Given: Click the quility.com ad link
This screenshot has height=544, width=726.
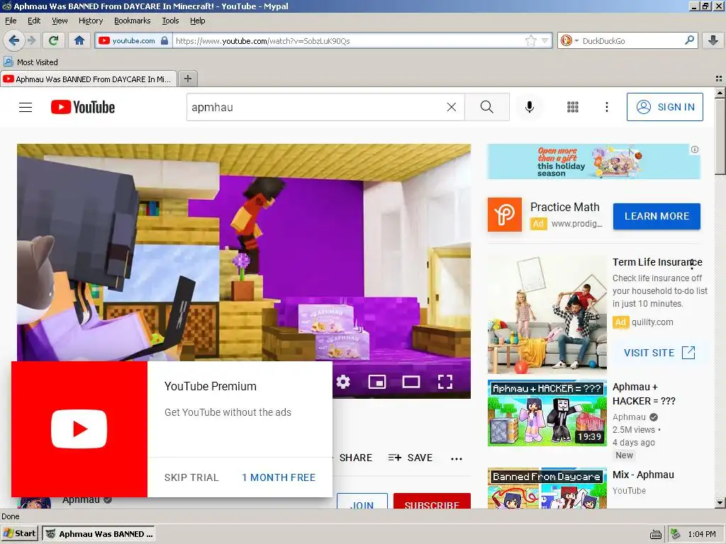Looking at the screenshot, I should coord(652,322).
